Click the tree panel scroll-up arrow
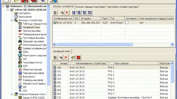177x99 pixels. [x=48, y=6]
